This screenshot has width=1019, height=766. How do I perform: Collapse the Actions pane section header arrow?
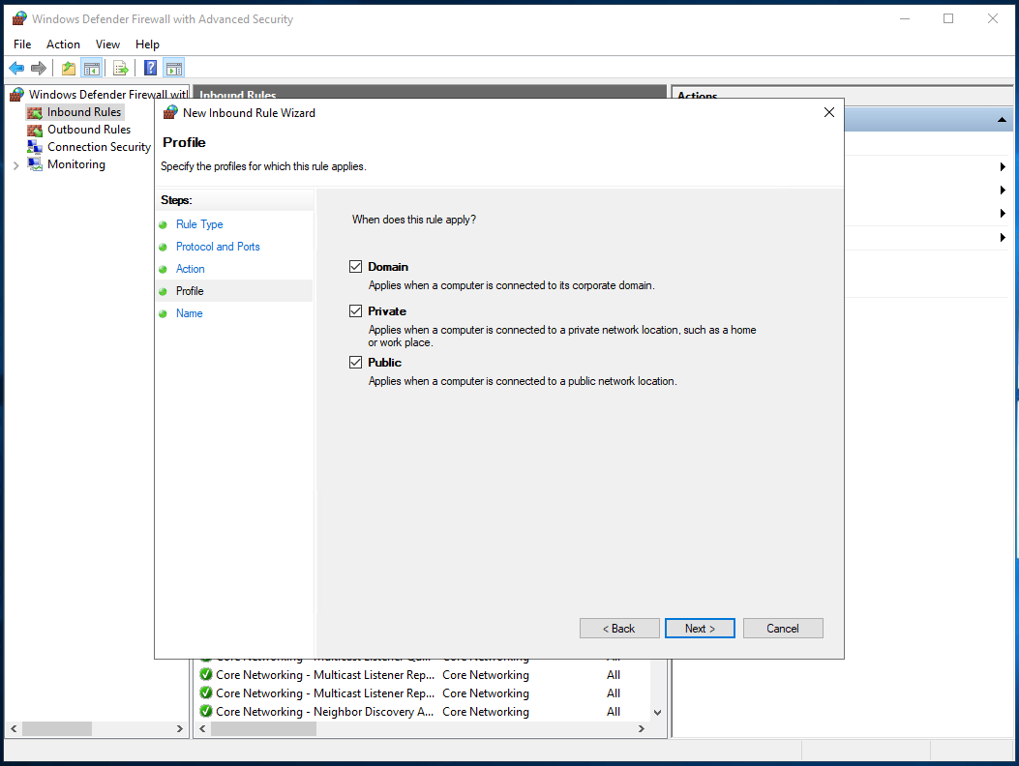point(1002,120)
